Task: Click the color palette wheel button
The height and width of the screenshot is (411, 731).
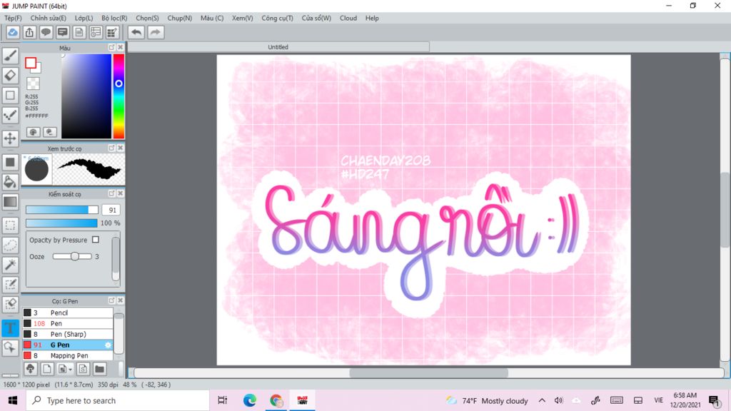Action: [33, 132]
